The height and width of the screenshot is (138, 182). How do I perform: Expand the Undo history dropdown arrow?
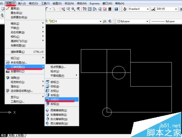coord(50,9)
